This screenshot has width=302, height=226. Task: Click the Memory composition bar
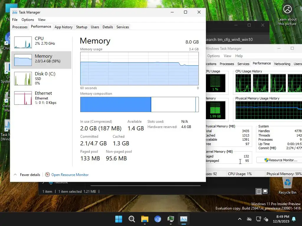tap(139, 104)
